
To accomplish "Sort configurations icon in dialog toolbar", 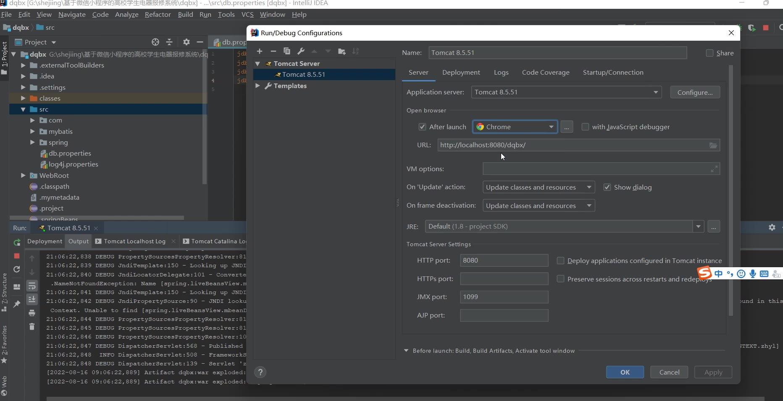I will pyautogui.click(x=356, y=51).
